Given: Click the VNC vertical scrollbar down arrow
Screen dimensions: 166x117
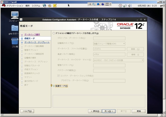Looking at the screenshot, I should [x=164, y=112].
